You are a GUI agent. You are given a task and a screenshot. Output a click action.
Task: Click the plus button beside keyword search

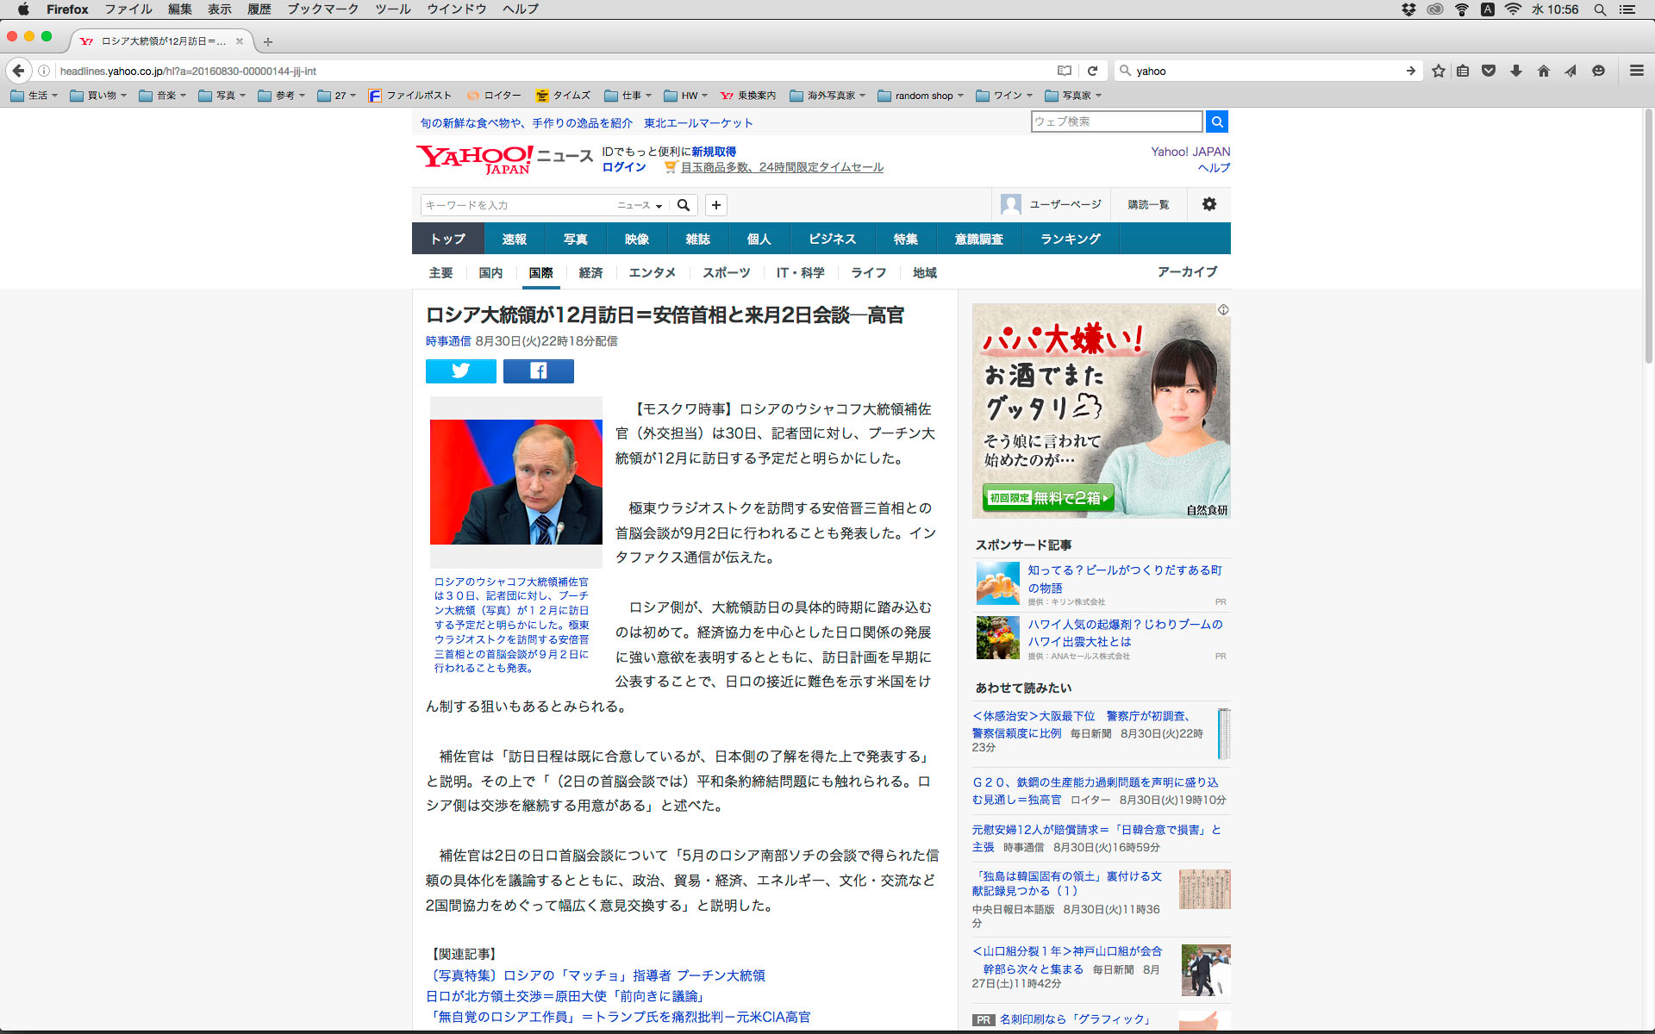(715, 205)
